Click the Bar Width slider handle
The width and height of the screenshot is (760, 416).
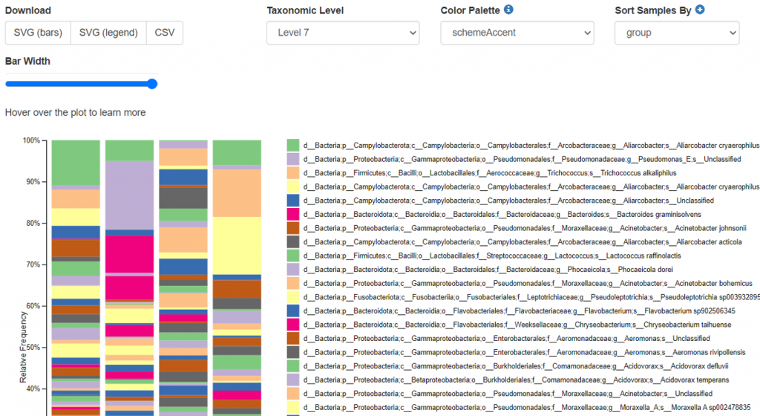pyautogui.click(x=152, y=84)
